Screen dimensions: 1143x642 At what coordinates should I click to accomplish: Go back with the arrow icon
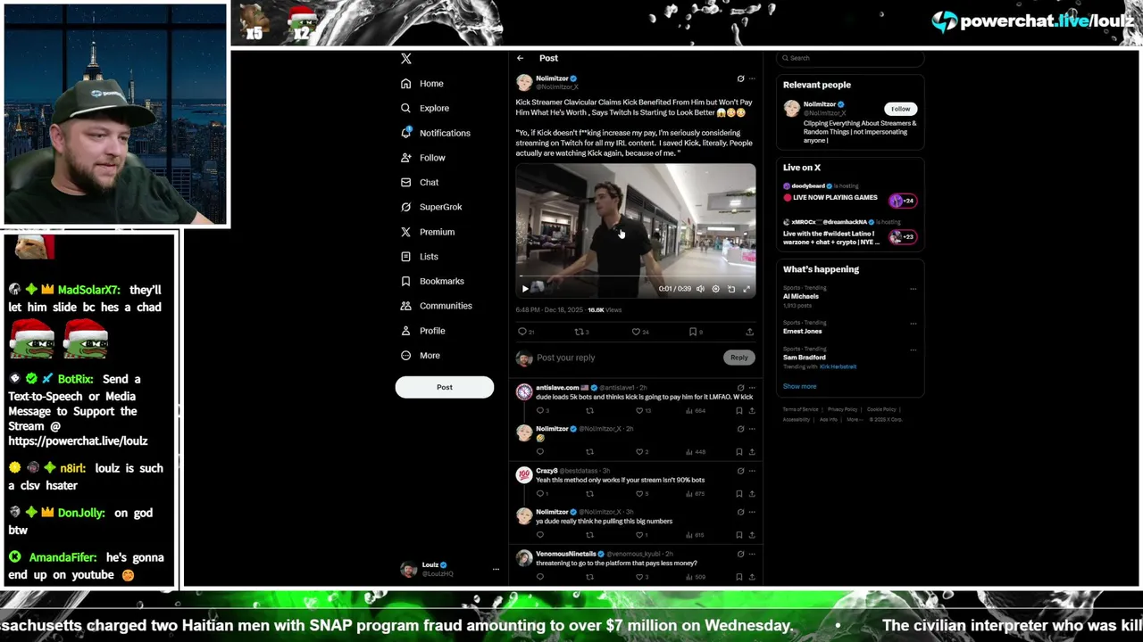pyautogui.click(x=520, y=59)
